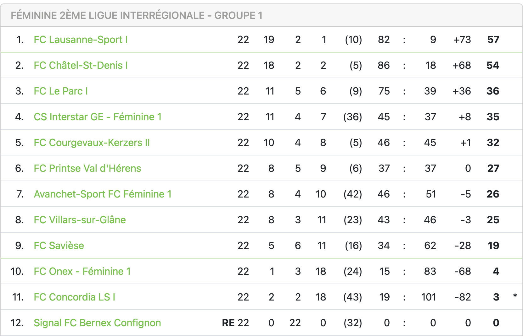523x336 pixels.
Task: Click the FC Villars-sur-Glâne team link
Action: coord(80,220)
